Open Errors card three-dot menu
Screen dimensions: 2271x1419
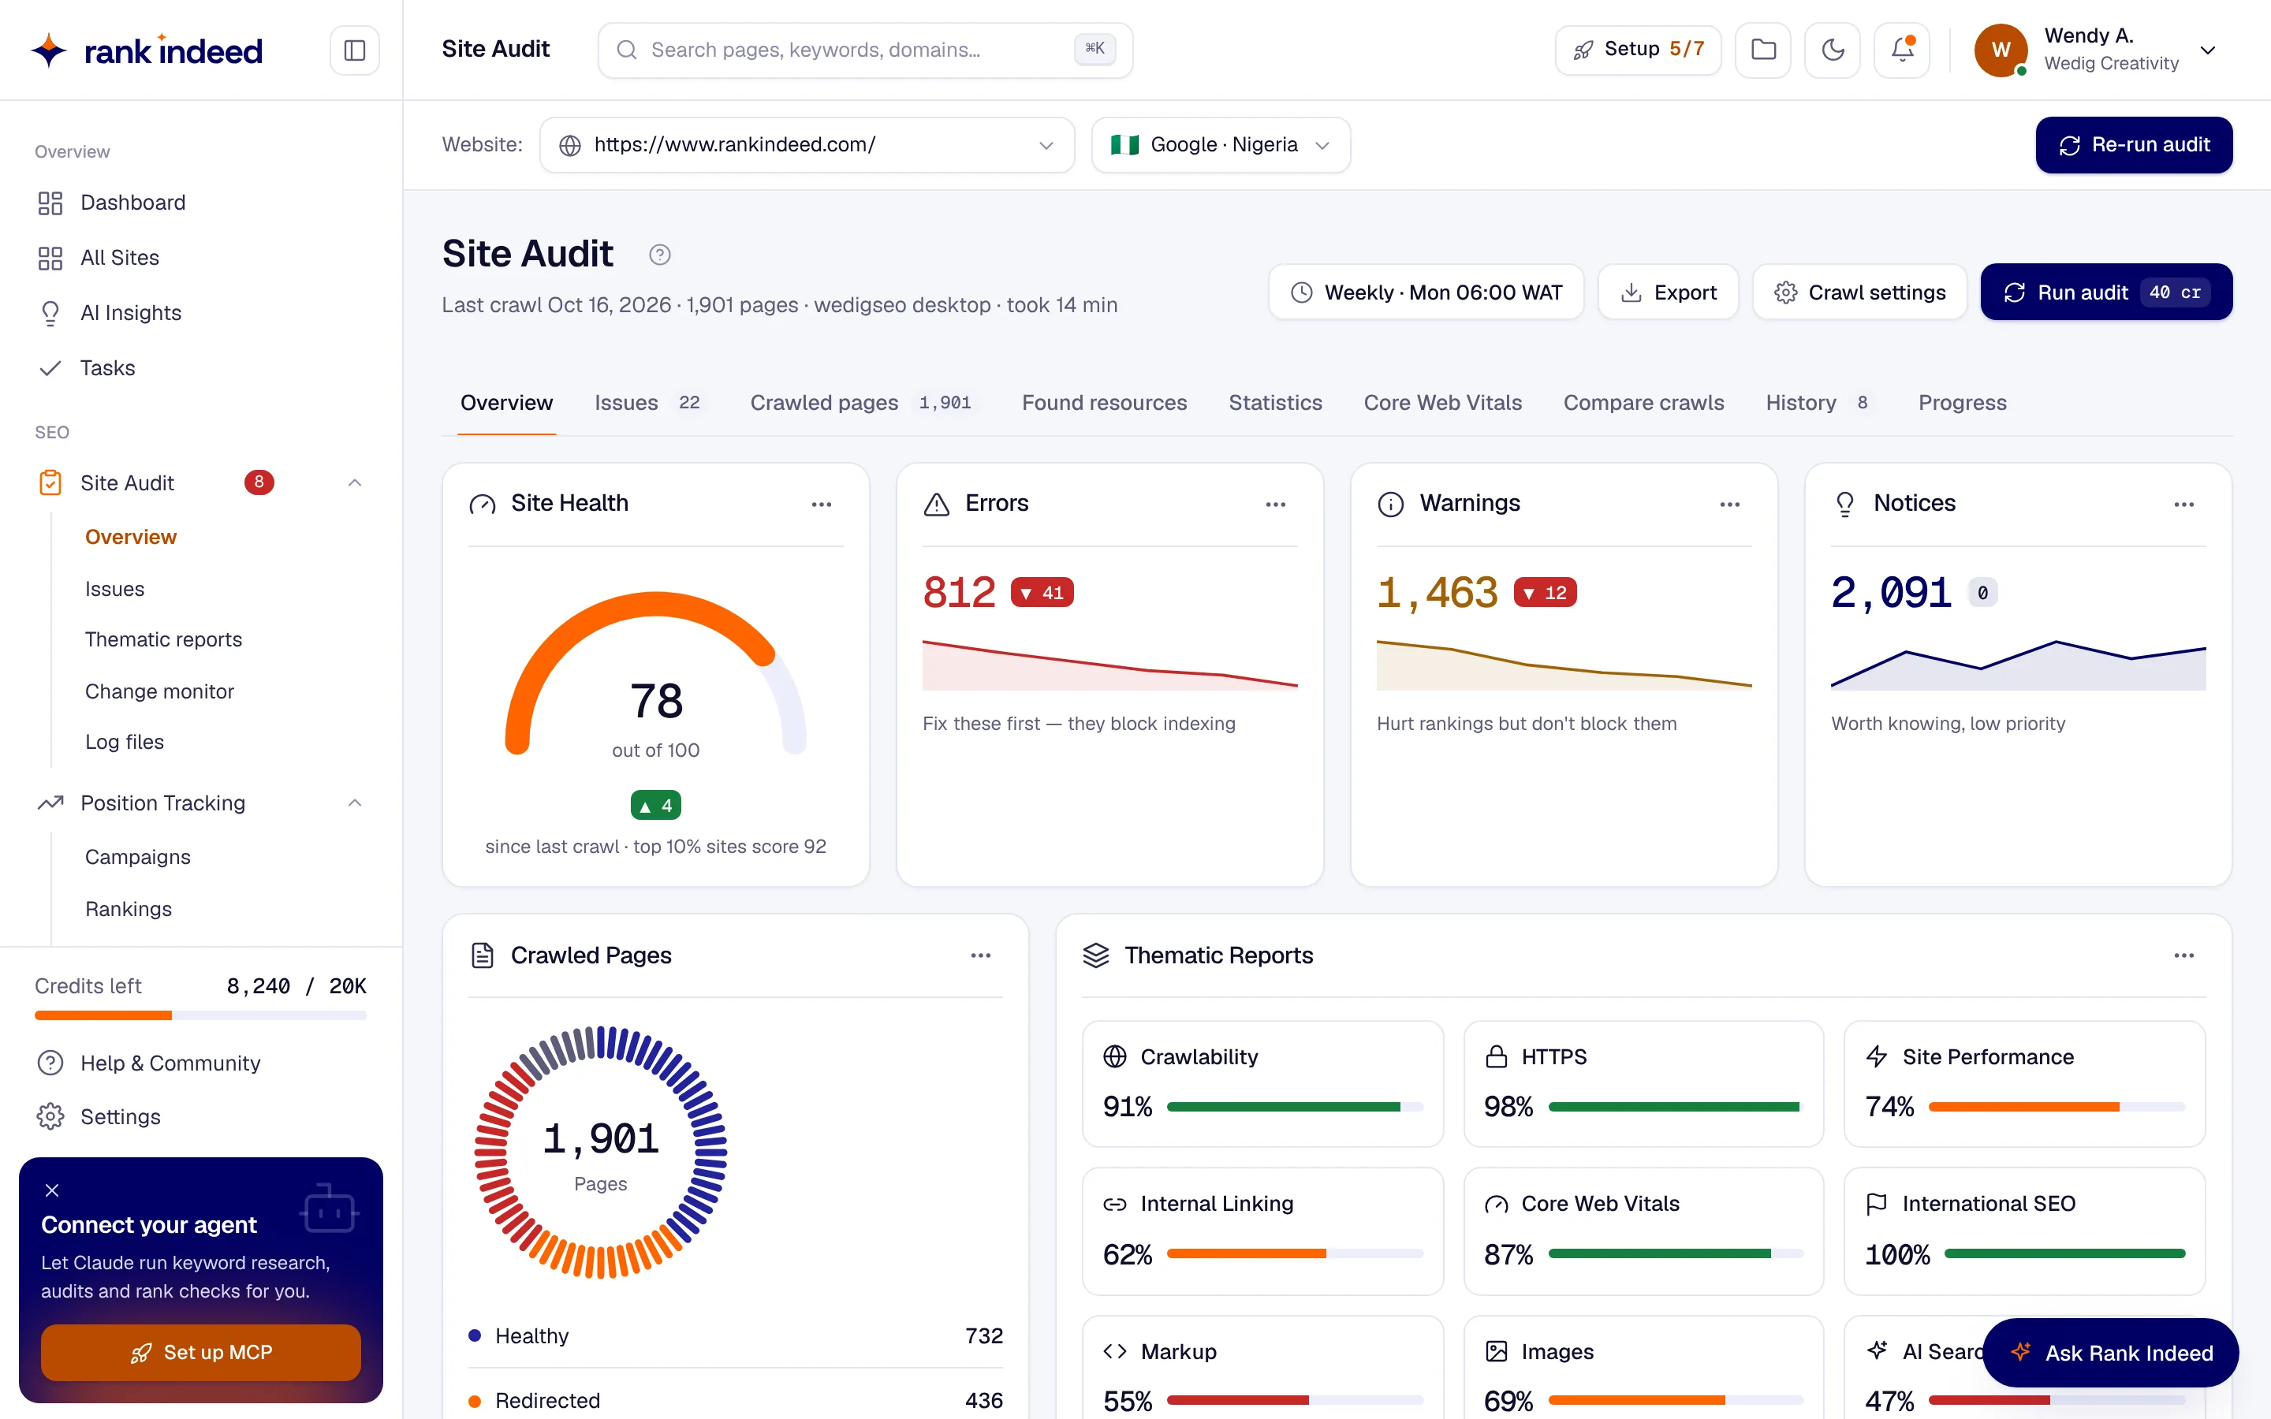pyautogui.click(x=1275, y=504)
